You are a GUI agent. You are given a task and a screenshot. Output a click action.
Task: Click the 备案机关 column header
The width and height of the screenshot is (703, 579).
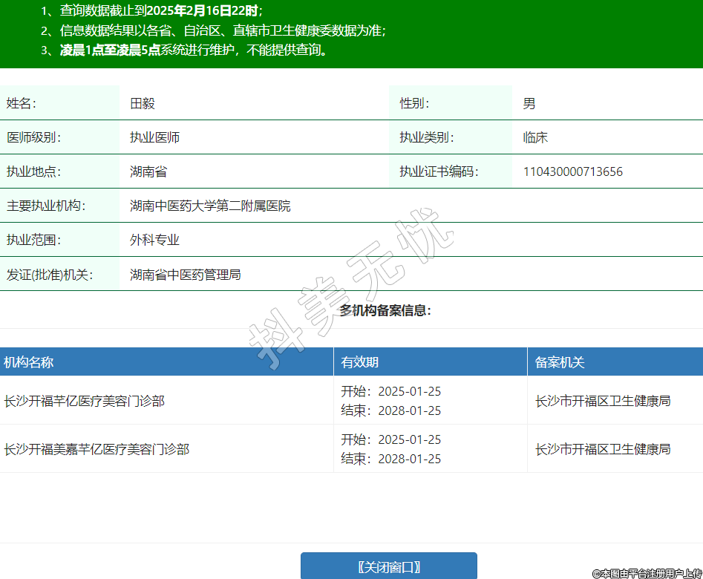coord(560,362)
